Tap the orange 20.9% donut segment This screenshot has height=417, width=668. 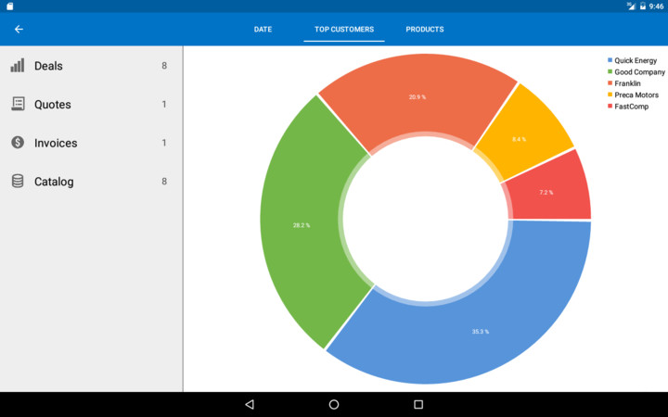(417, 97)
